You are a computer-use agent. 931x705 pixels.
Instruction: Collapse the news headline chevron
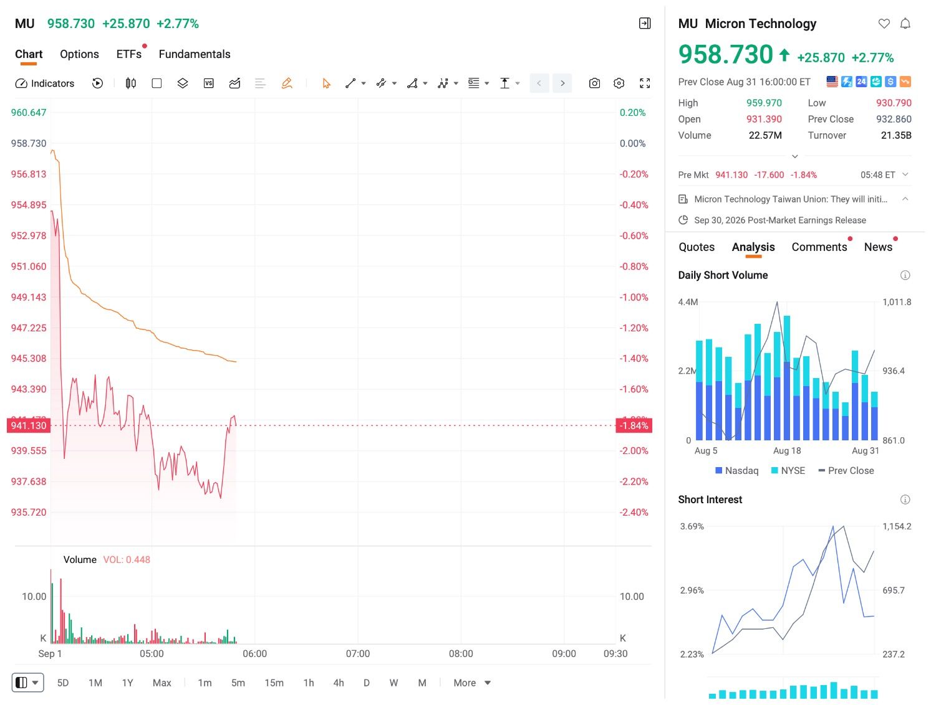pyautogui.click(x=905, y=199)
